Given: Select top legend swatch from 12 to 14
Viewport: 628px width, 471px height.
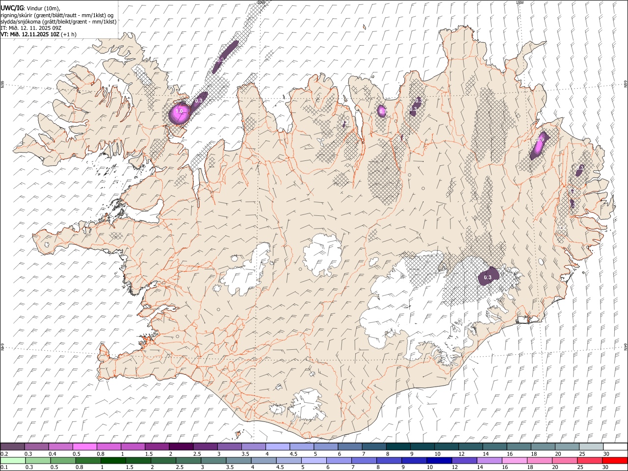Looking at the screenshot, I should (x=471, y=447).
